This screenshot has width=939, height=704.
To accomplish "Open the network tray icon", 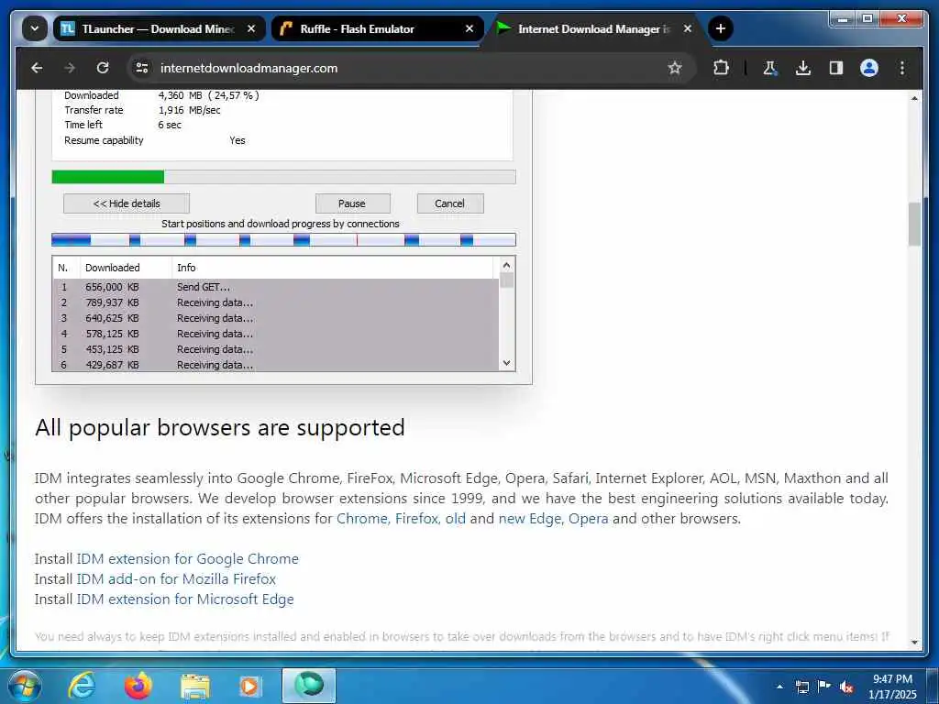I will pyautogui.click(x=801, y=687).
